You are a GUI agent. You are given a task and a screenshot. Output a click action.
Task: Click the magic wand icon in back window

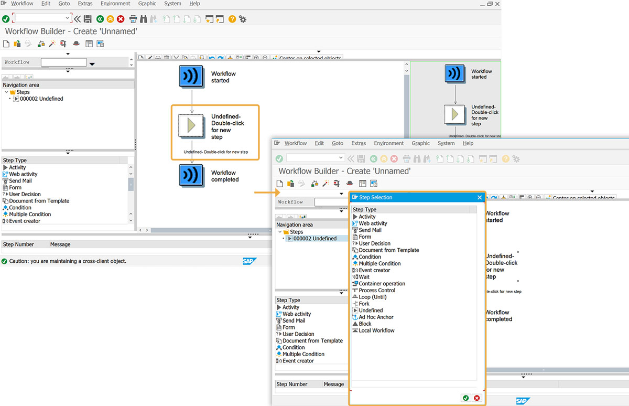point(52,44)
